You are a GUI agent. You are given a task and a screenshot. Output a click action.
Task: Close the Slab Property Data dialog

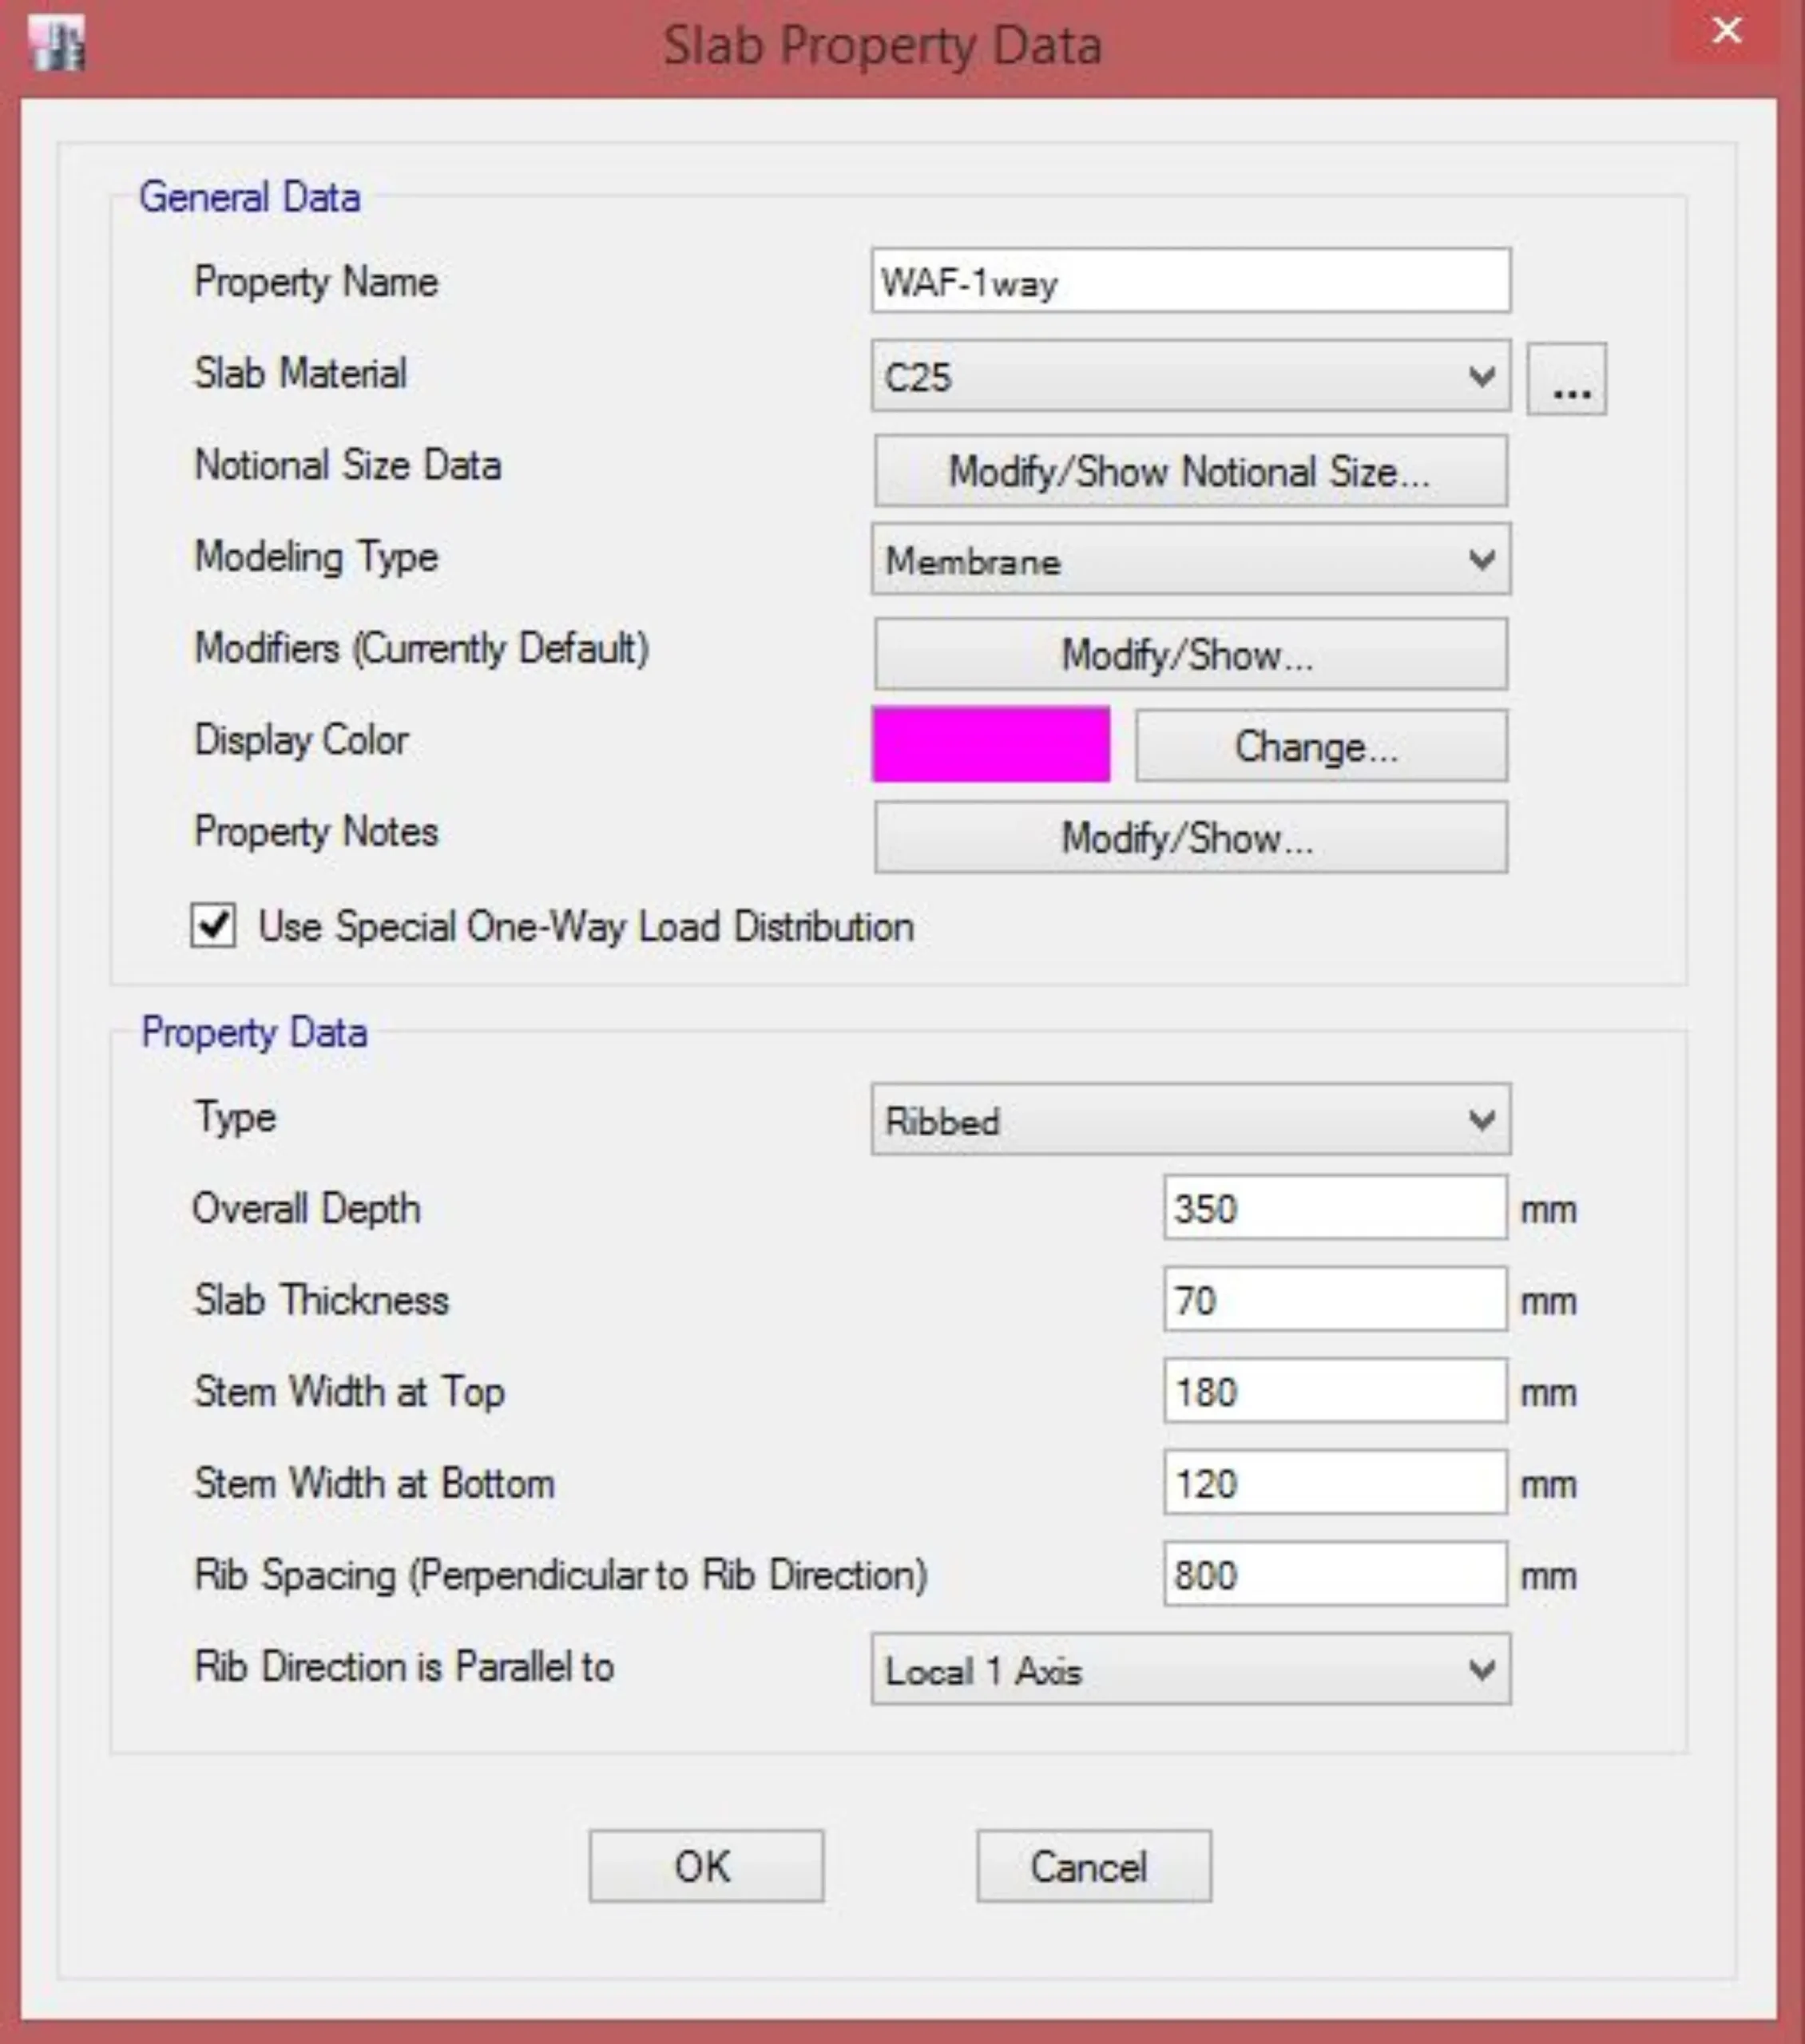pyautogui.click(x=1726, y=31)
